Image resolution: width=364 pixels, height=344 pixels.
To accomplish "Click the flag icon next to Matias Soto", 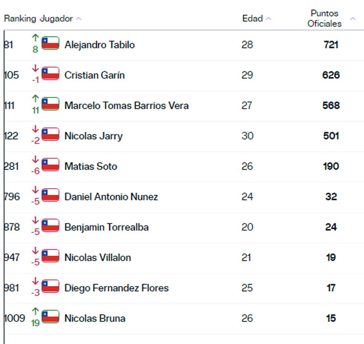I will point(50,165).
